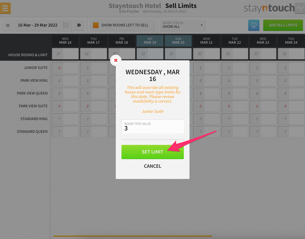Image resolution: width=305 pixels, height=239 pixels.
Task: Click Add Sell Limits button
Action: click(283, 25)
